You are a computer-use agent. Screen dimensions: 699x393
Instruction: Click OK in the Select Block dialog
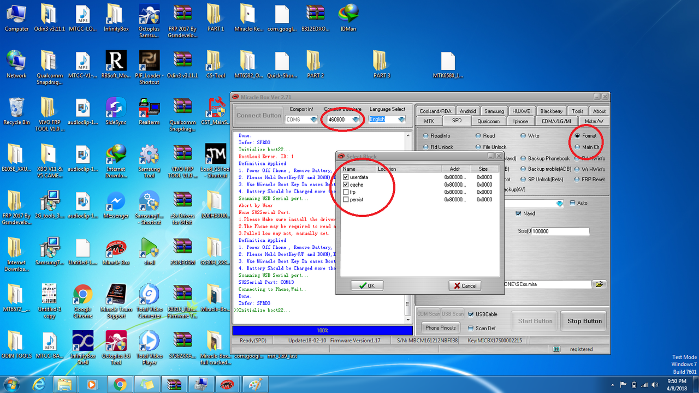pos(367,285)
